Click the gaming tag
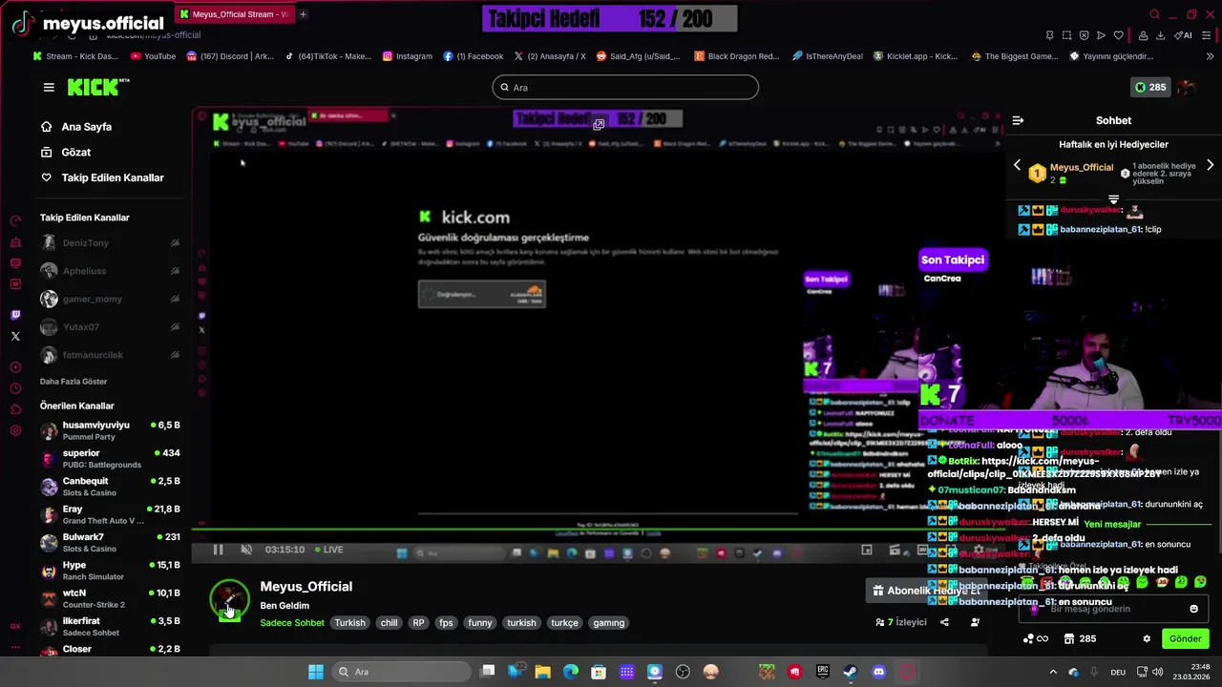 [608, 623]
